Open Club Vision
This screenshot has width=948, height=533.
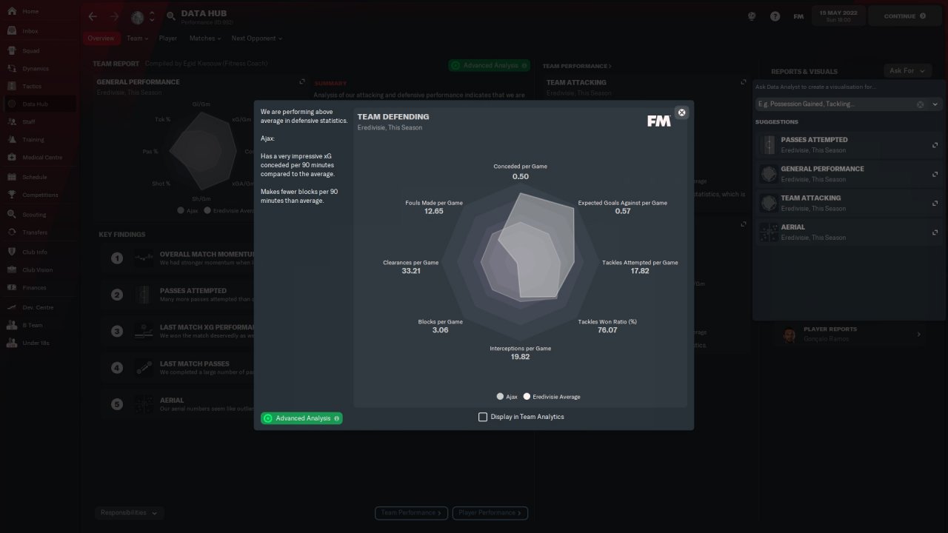coord(39,270)
